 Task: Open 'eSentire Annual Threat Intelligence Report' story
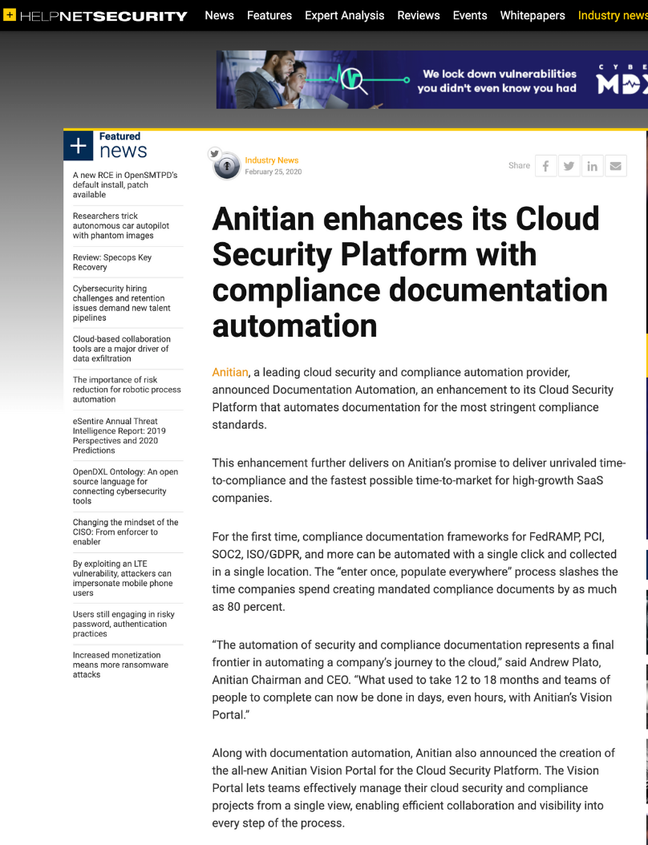[x=119, y=435]
